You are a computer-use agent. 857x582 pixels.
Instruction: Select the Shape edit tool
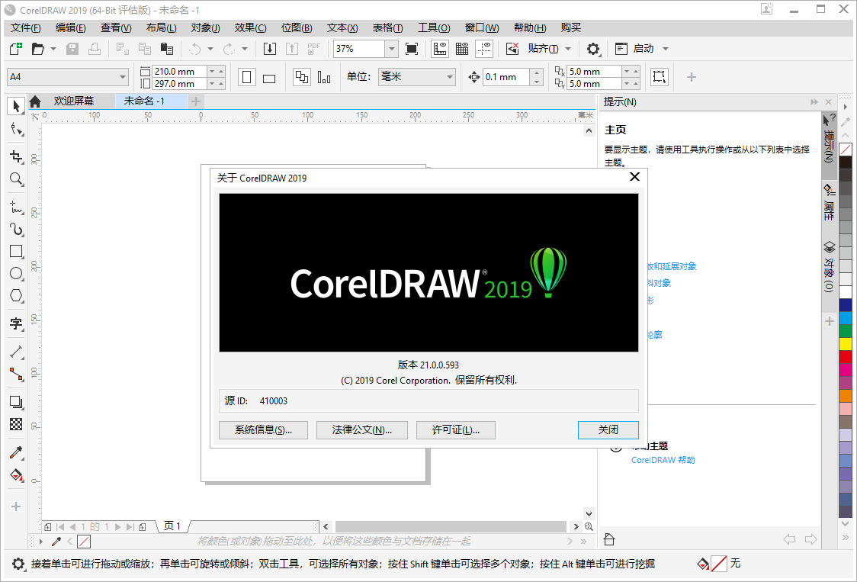[x=17, y=129]
